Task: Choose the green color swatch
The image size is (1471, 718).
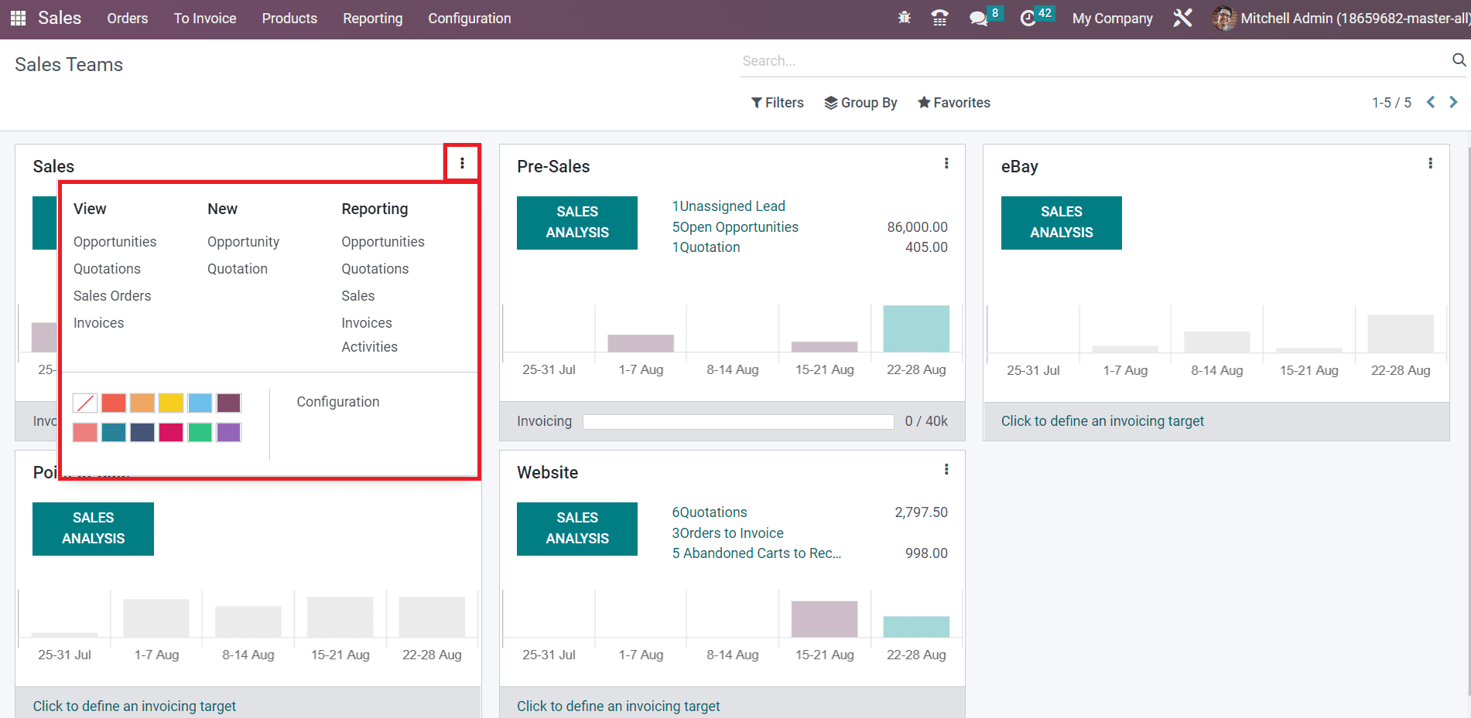Action: click(x=200, y=432)
